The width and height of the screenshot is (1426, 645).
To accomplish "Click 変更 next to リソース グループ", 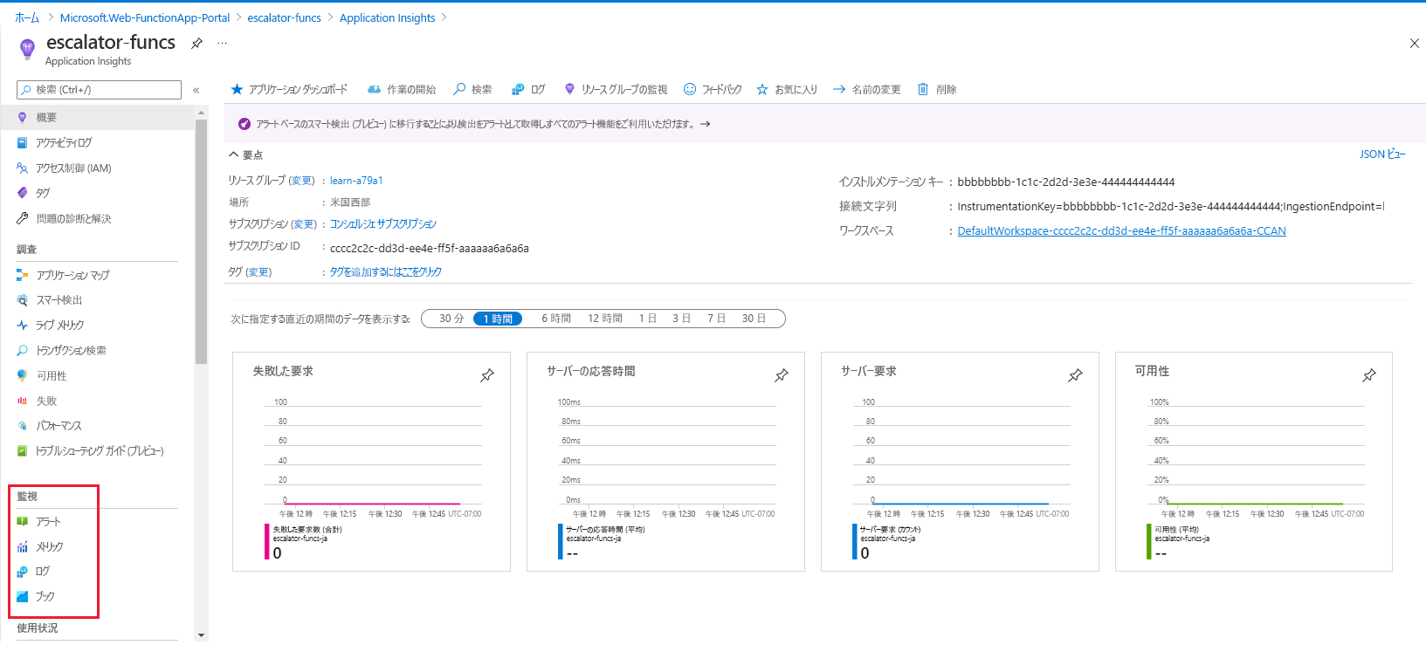I will point(302,181).
